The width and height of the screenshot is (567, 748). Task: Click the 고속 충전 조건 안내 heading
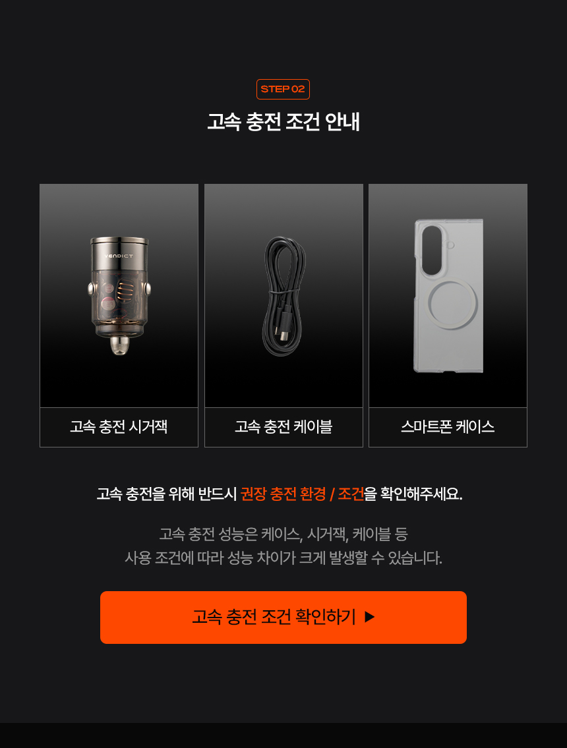283,122
